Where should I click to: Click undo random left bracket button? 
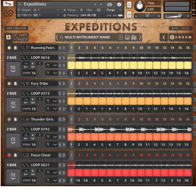tap(164, 37)
